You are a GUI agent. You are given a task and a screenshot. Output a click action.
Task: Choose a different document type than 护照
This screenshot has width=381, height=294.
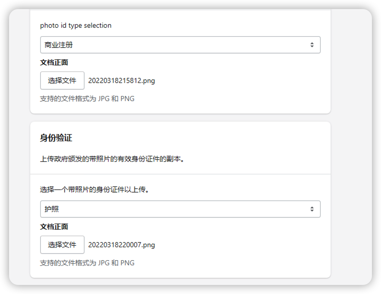[x=180, y=209]
